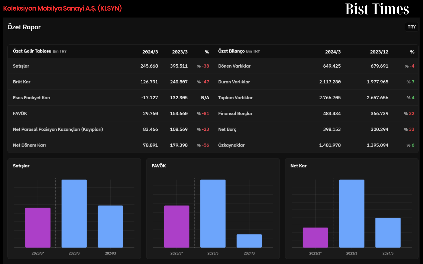Select the FAVÖK value 29.760
Screen dimensions: 423x264
click(x=150, y=114)
